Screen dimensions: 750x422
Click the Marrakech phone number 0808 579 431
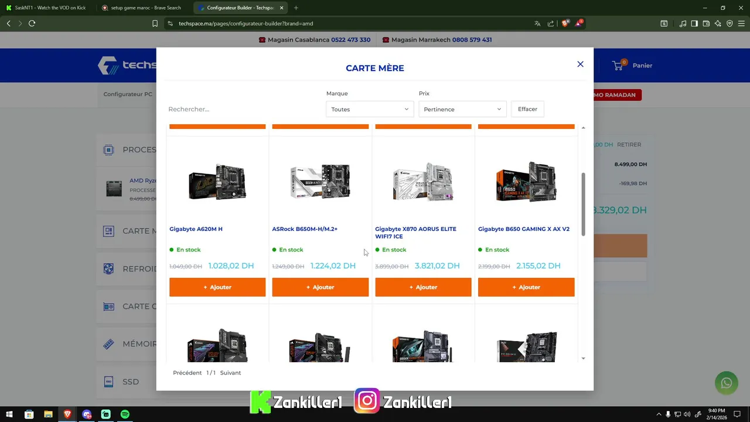(472, 40)
